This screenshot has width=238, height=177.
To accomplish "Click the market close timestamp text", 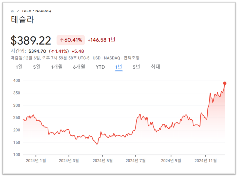I will (50, 58).
